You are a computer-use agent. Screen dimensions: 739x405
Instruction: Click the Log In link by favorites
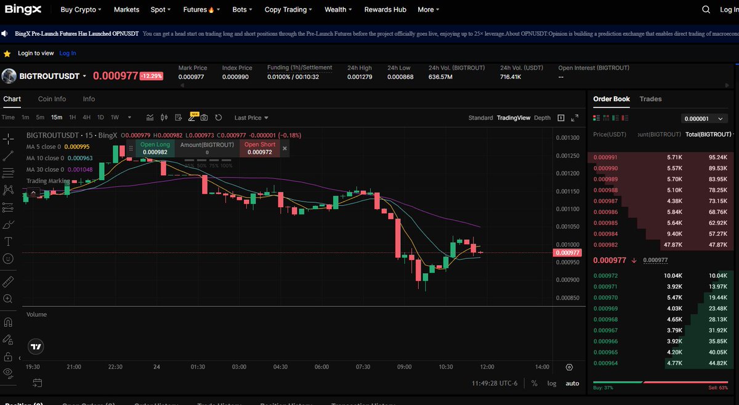click(x=68, y=54)
